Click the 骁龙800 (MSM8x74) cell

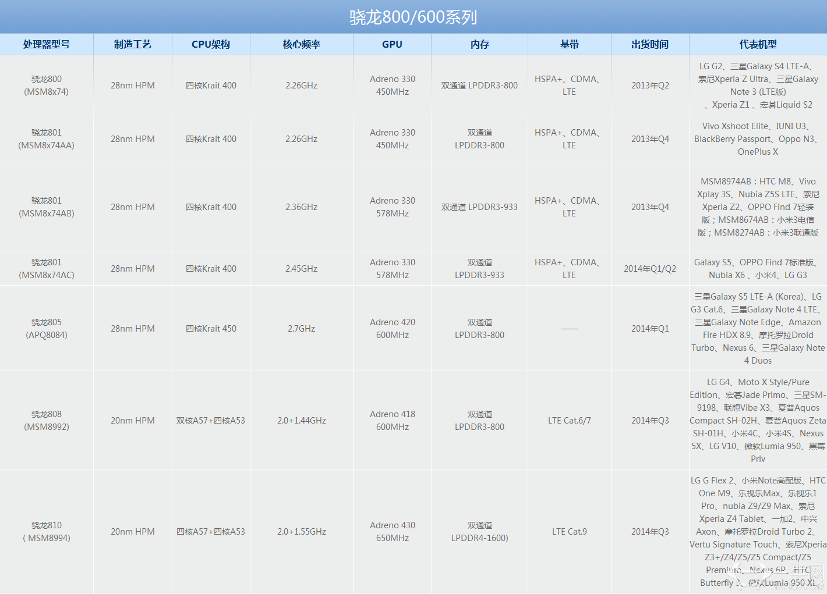pos(47,86)
